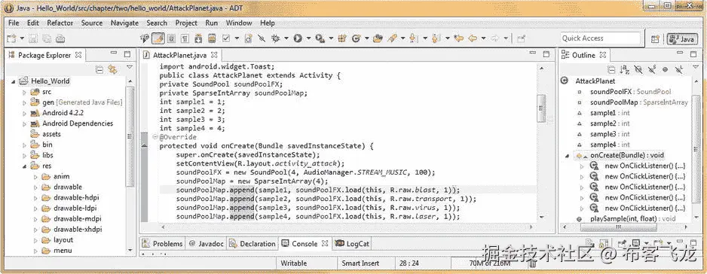Click the Save All toolbar icon
This screenshot has width=707, height=274.
pyautogui.click(x=47, y=38)
